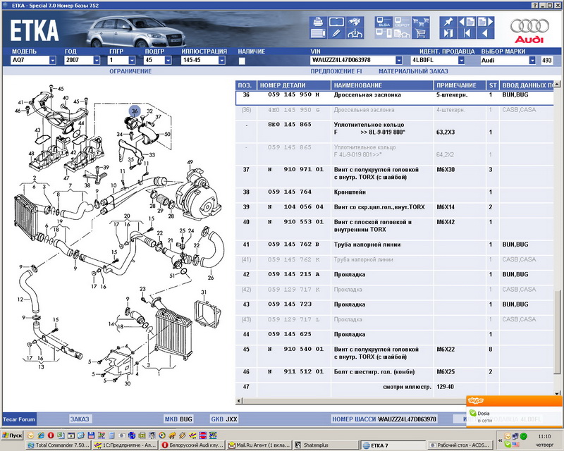Click the single back arrow icon
The width and height of the screenshot is (564, 451).
click(x=485, y=33)
